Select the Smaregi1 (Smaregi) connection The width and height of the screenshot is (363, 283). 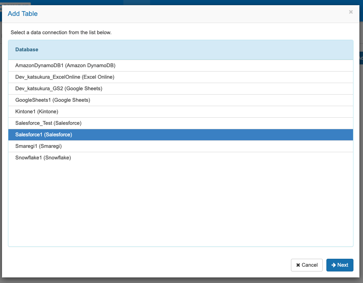coord(181,146)
